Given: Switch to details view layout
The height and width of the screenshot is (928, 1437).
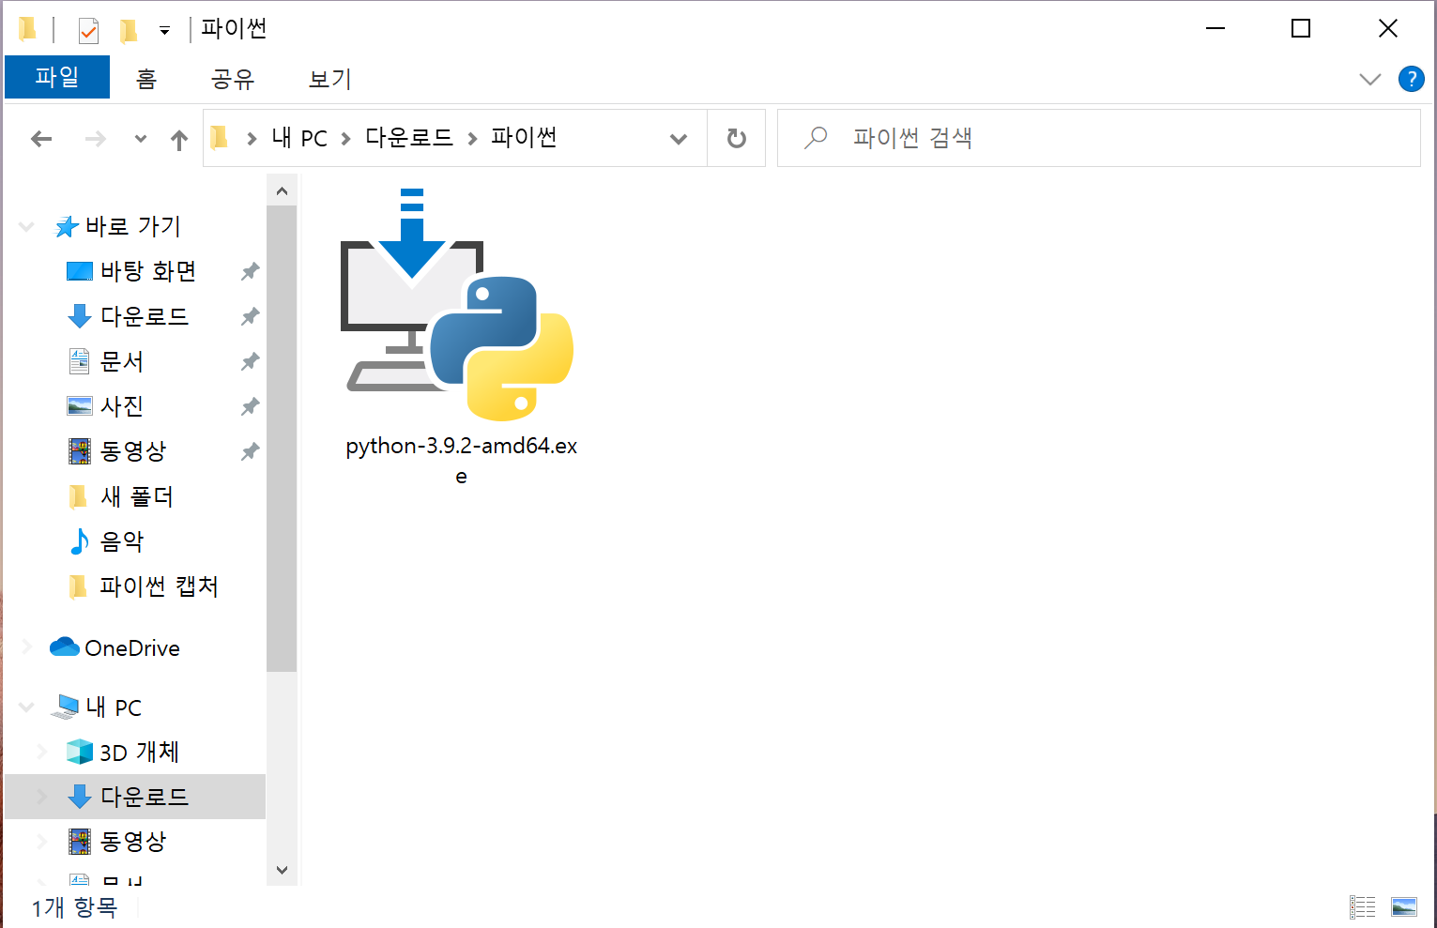Looking at the screenshot, I should [x=1363, y=906].
